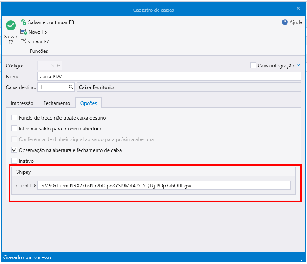Switch to the Fechamento tab

point(57,103)
